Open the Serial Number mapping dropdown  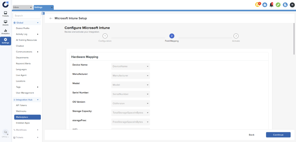point(131,94)
